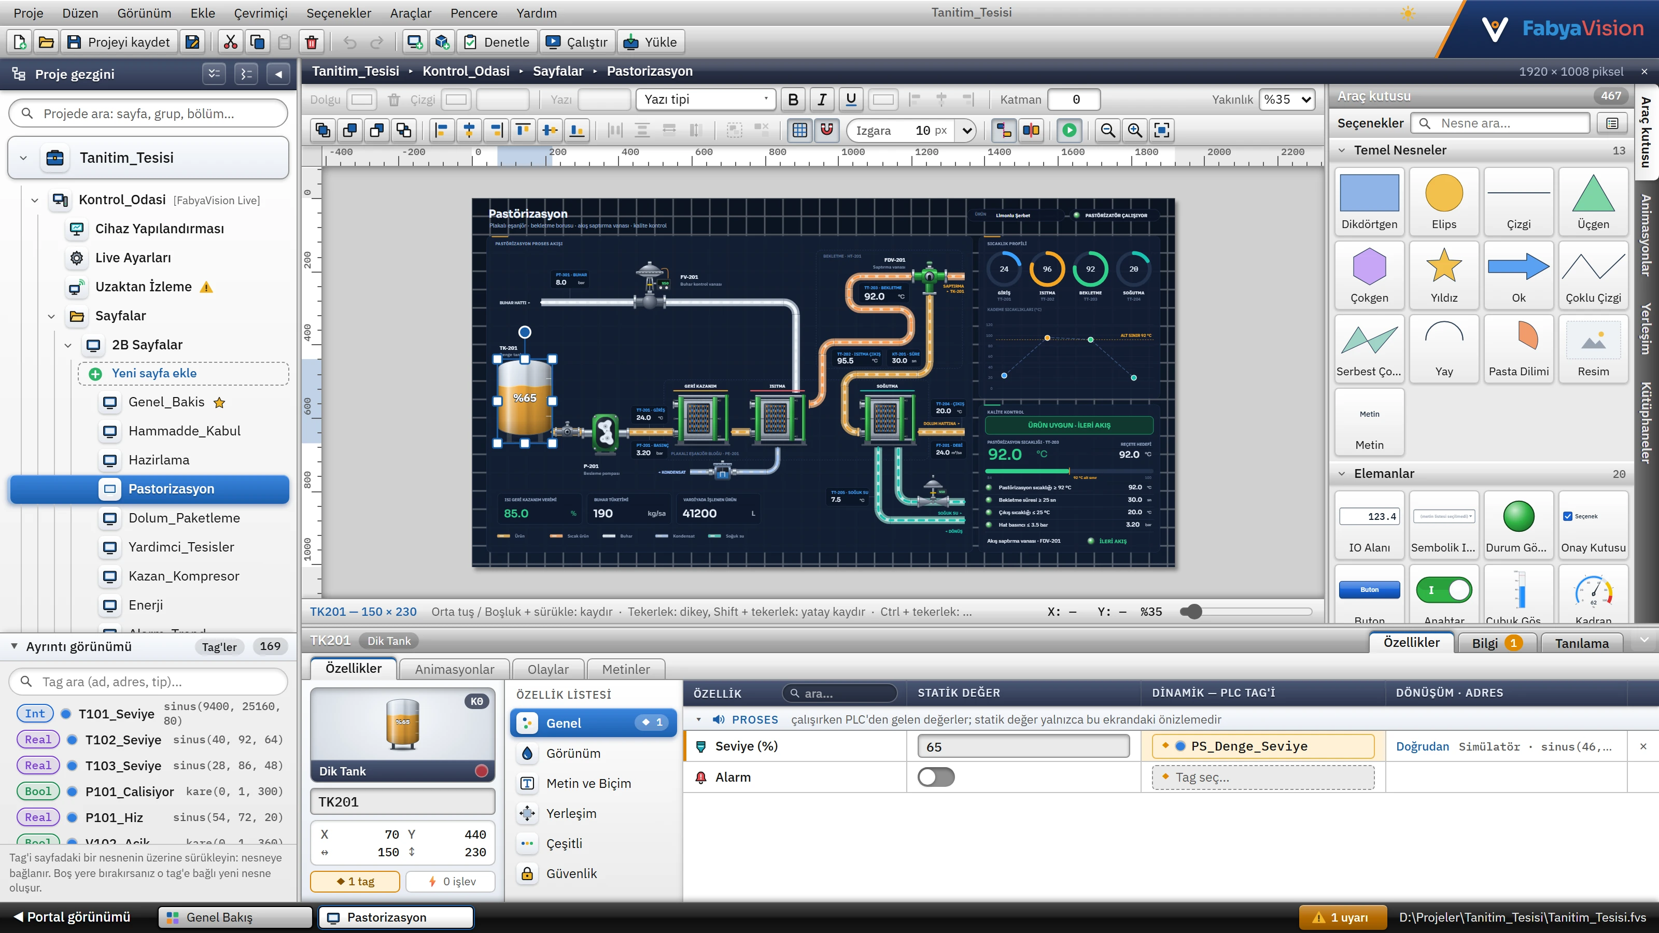The height and width of the screenshot is (933, 1659).
Task: Open the Görünüm menu
Action: pyautogui.click(x=144, y=13)
